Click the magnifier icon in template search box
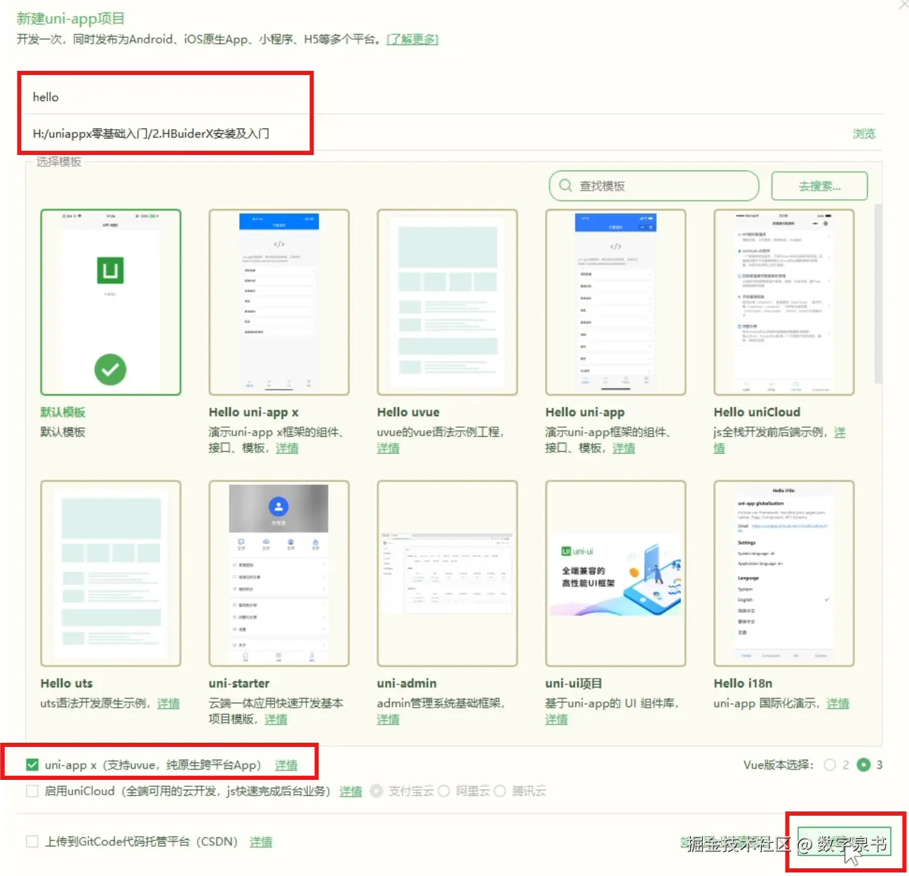This screenshot has width=909, height=876. 565,185
